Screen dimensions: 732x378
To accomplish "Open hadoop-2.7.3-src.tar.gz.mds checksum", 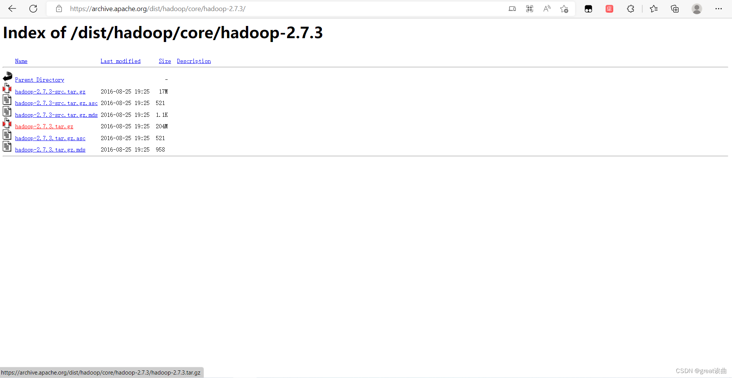I will coord(57,115).
